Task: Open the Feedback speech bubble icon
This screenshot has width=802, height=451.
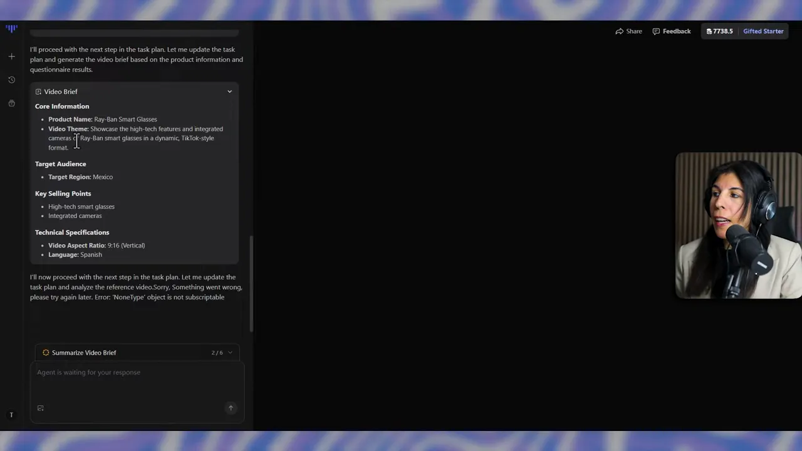Action: 655,31
